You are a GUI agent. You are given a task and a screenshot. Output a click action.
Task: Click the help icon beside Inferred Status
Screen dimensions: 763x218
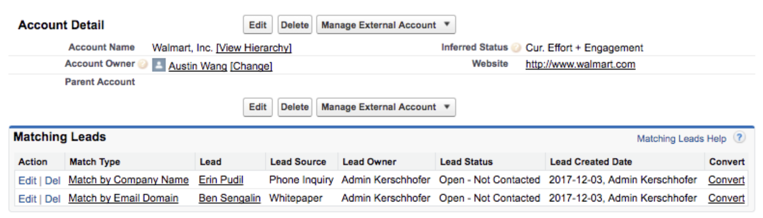pos(517,48)
